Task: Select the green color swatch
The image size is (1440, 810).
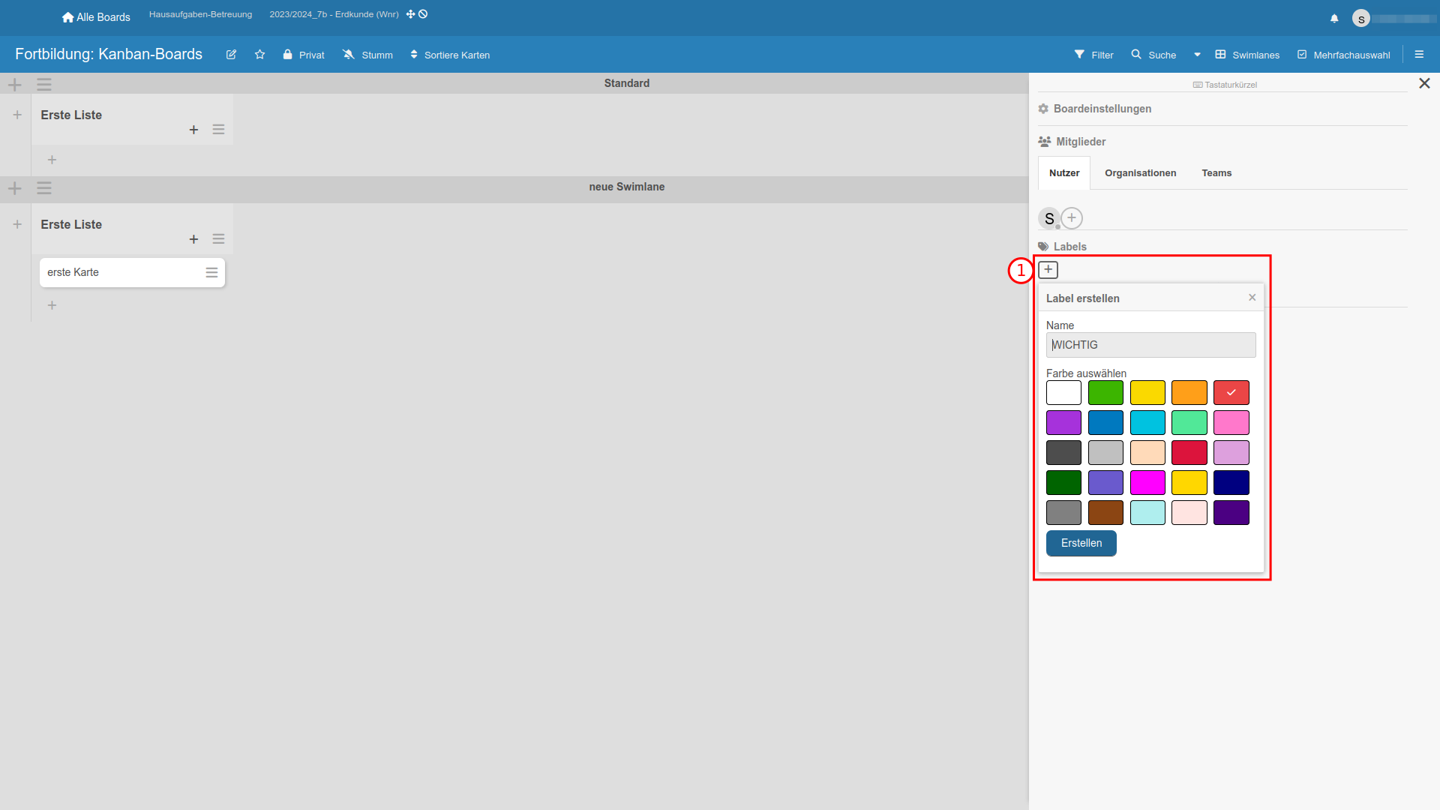Action: tap(1105, 393)
